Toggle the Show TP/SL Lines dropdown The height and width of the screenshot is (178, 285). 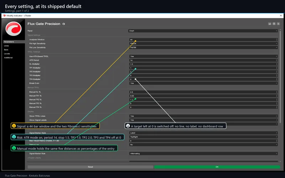203,116
